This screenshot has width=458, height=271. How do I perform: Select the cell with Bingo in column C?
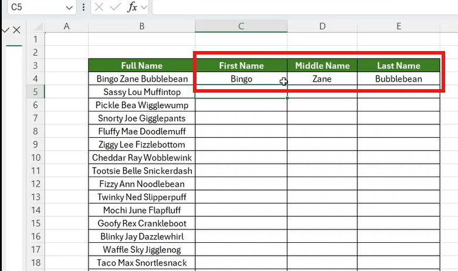coord(241,79)
